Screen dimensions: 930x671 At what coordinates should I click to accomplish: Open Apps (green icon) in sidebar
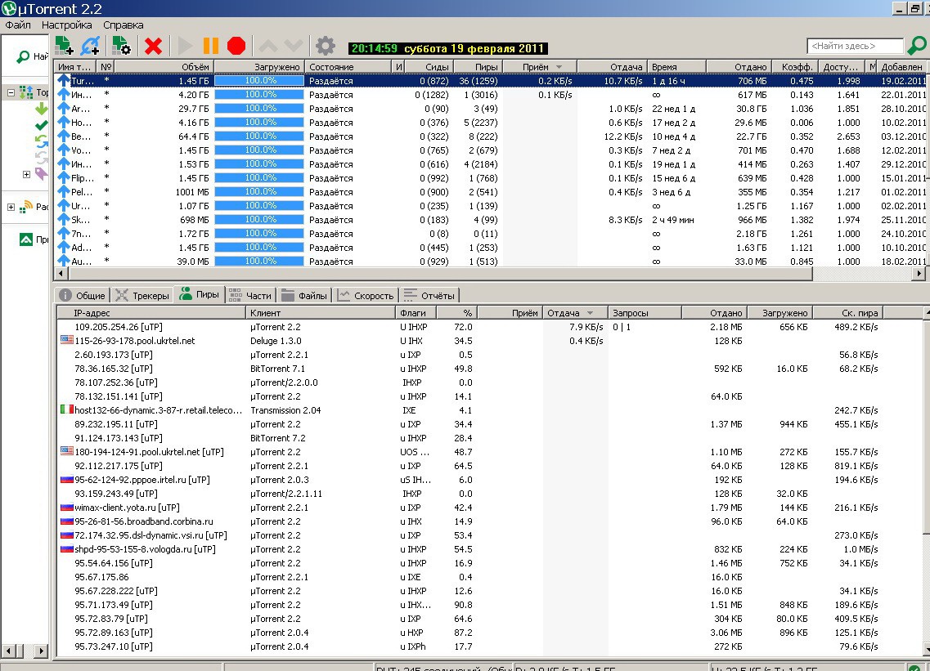(34, 239)
